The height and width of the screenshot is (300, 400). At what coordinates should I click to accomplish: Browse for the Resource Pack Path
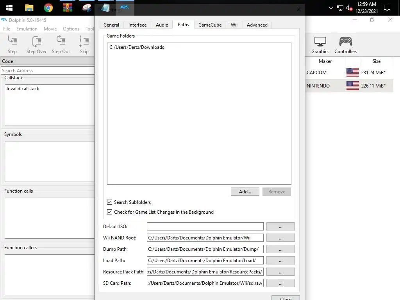point(280,272)
